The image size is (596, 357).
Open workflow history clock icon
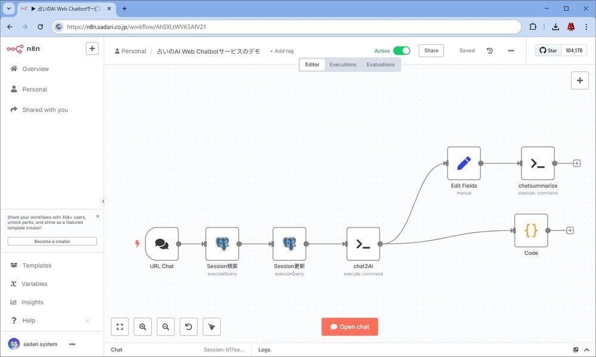click(490, 51)
